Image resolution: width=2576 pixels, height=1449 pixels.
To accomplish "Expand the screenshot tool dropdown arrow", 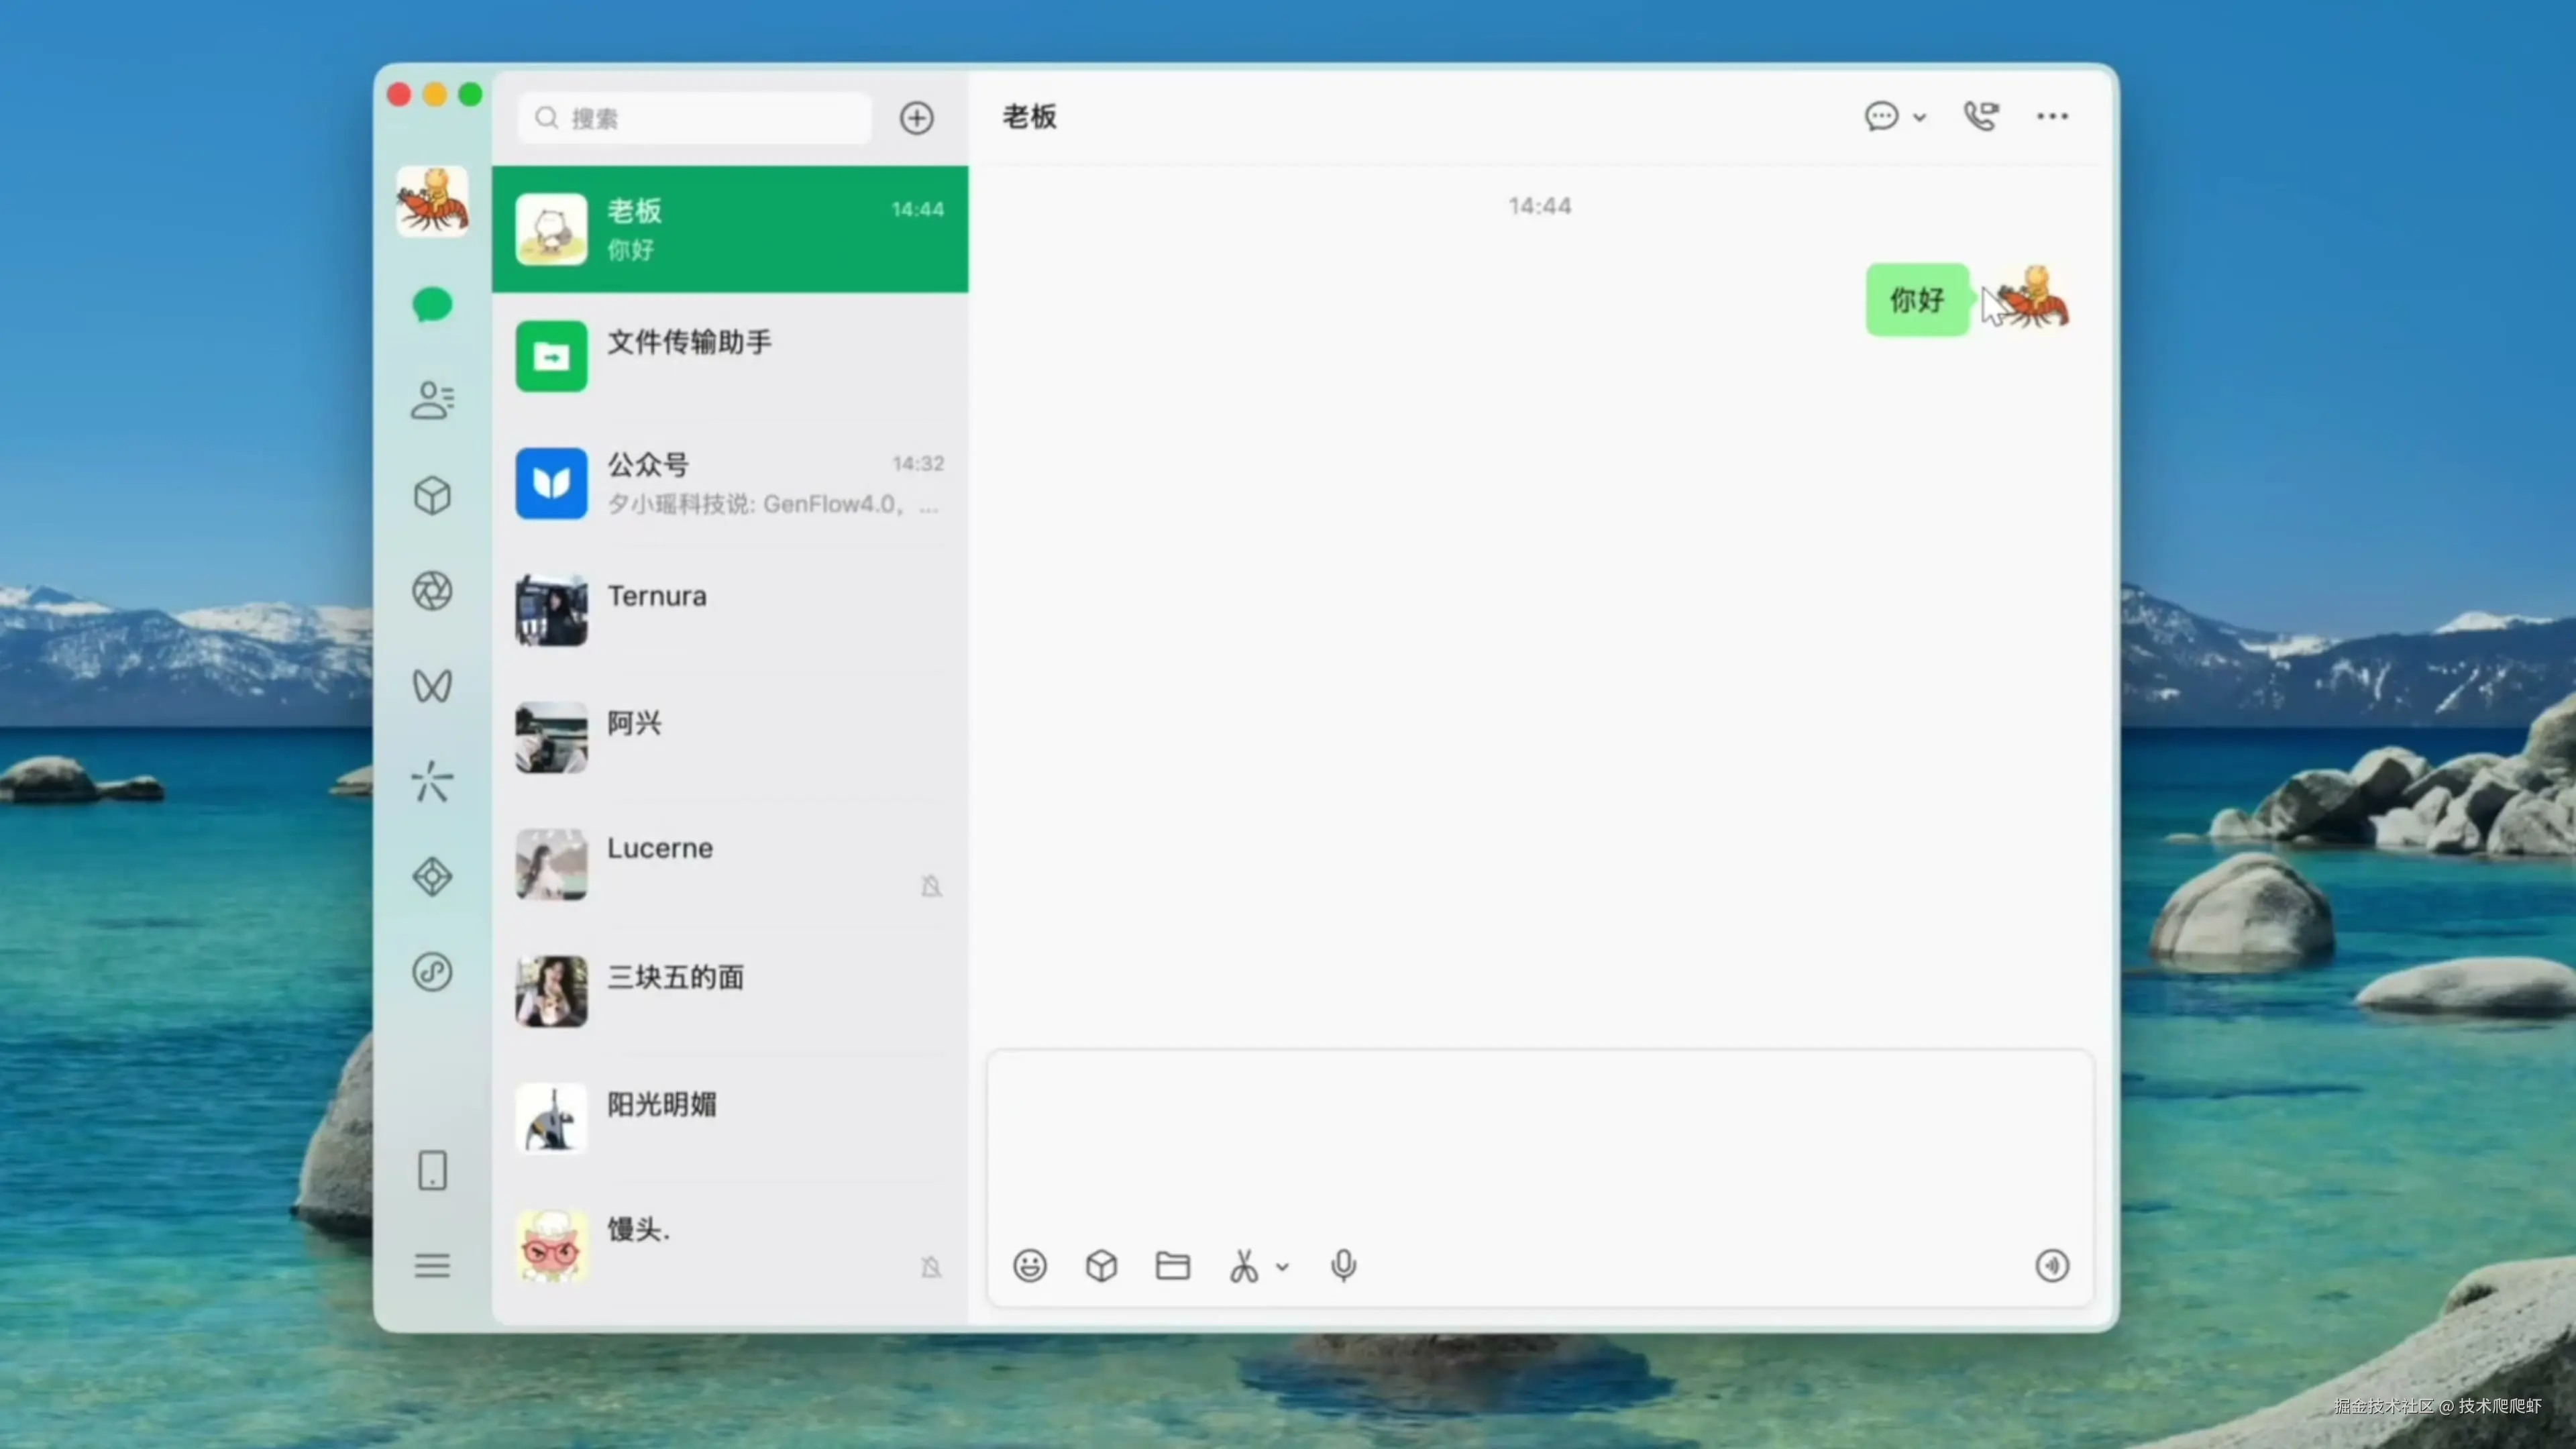I will 1283,1267.
